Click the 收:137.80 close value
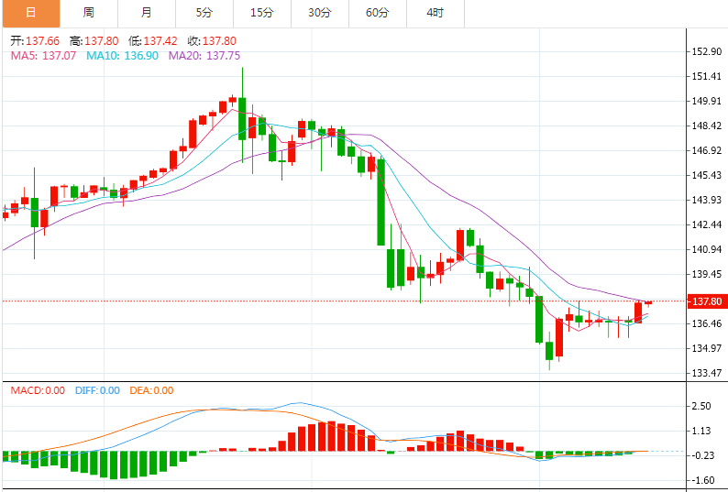 212,41
